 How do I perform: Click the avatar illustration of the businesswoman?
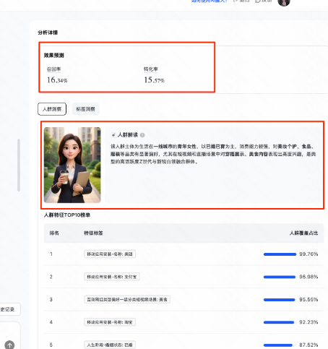(x=72, y=165)
